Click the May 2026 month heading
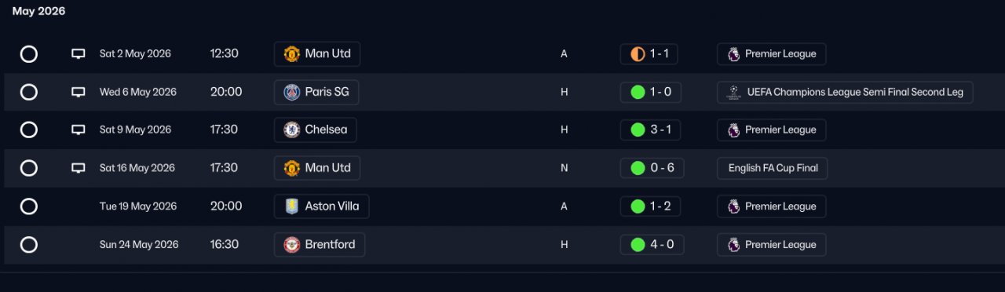 39,11
